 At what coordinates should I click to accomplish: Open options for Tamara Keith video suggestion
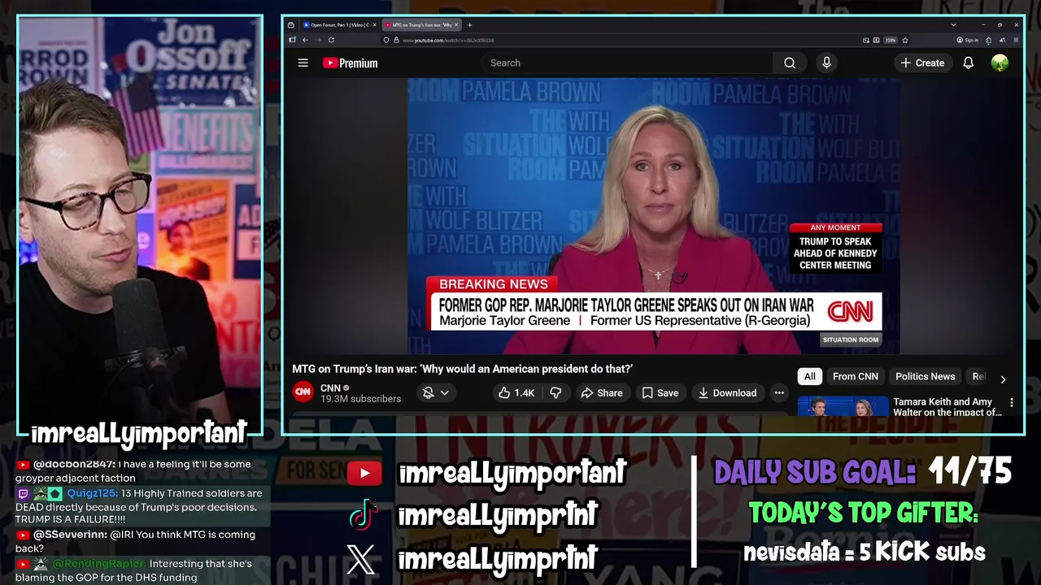point(1011,402)
